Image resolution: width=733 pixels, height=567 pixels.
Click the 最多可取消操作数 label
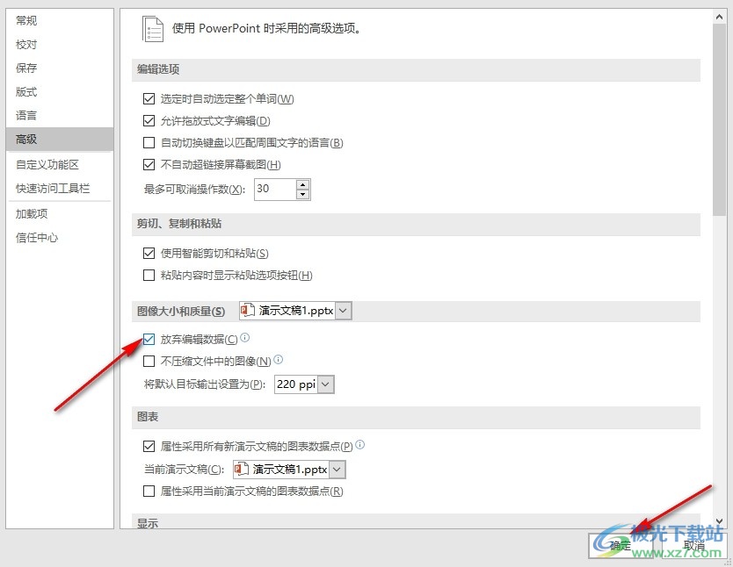[x=194, y=190]
